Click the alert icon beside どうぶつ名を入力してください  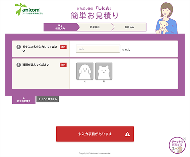point(18,47)
